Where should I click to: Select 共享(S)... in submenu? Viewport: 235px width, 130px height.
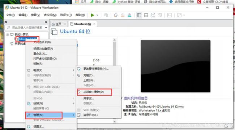pos(99,99)
